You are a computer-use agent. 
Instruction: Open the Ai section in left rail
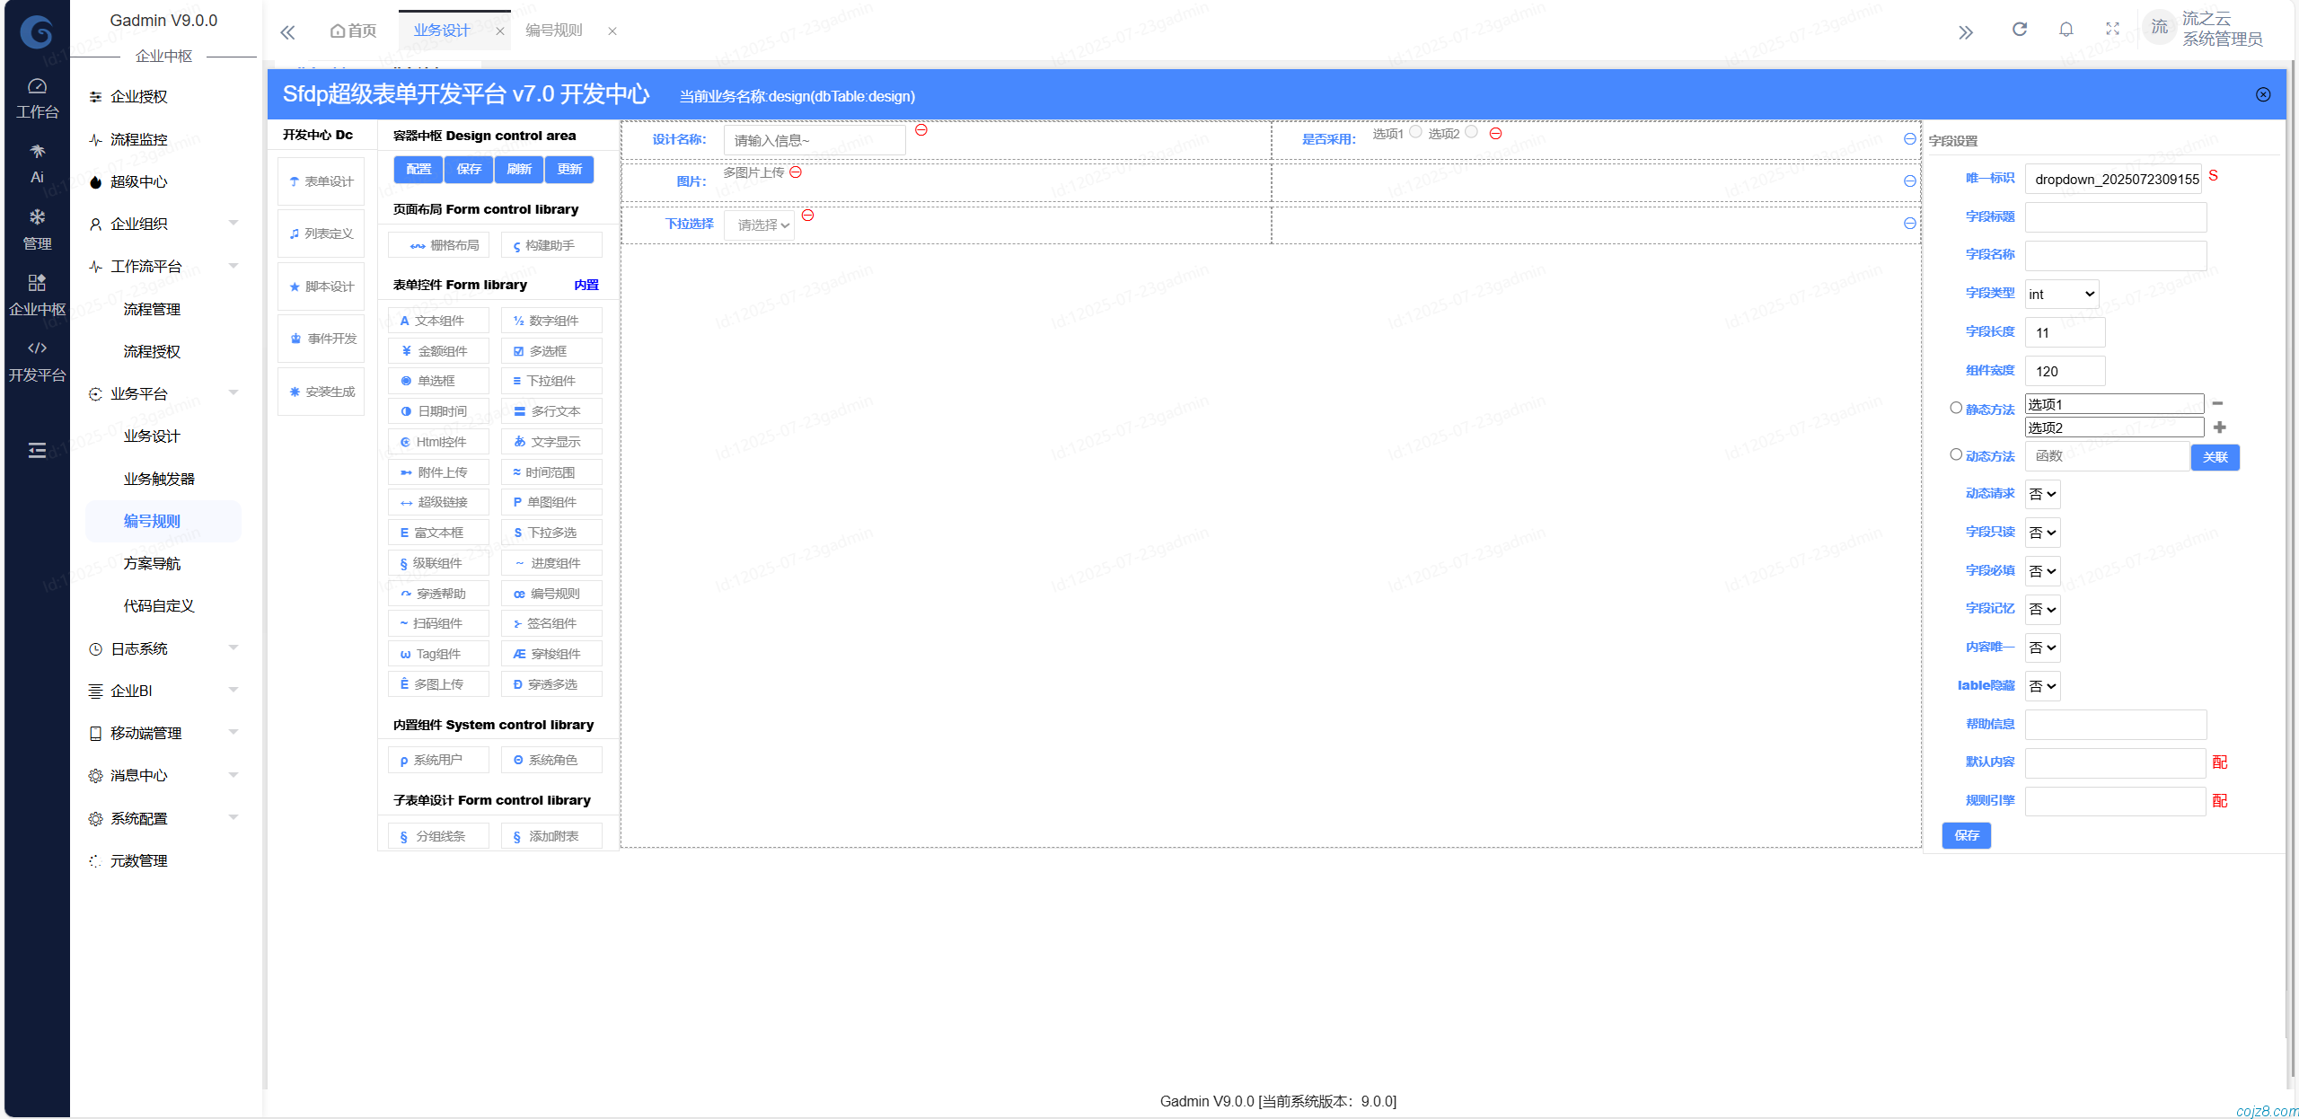click(37, 163)
